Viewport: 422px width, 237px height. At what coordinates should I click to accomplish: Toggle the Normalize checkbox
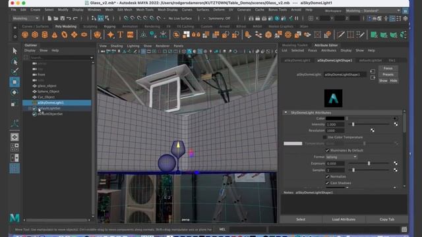(327, 176)
